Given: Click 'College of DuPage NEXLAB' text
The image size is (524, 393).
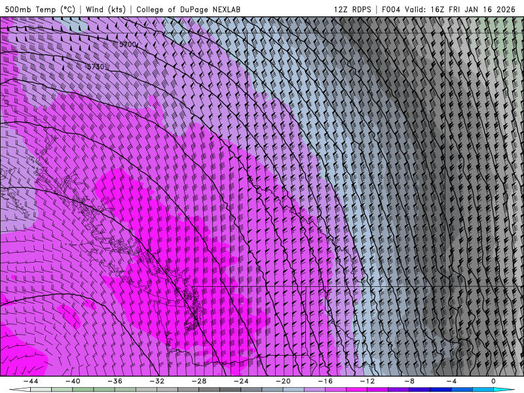Looking at the screenshot, I should 188,9.
